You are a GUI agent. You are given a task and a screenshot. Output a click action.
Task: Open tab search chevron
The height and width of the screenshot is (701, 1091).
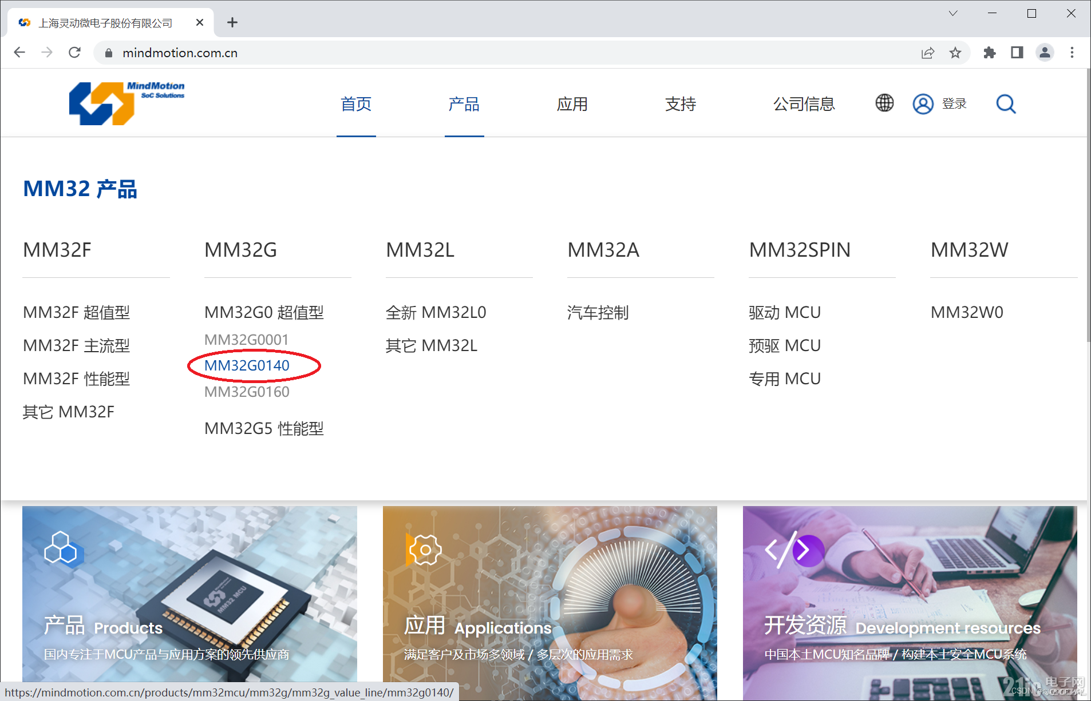pos(953,13)
